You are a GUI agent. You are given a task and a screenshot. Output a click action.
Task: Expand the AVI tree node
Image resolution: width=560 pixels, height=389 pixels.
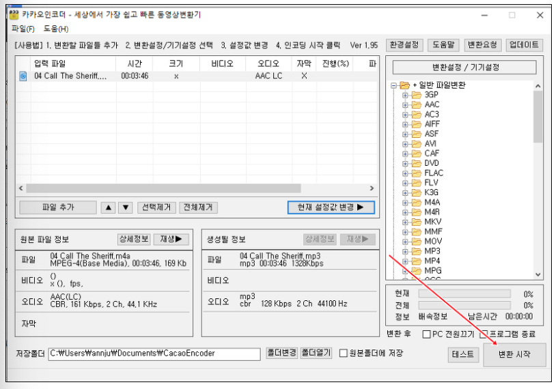click(x=405, y=144)
